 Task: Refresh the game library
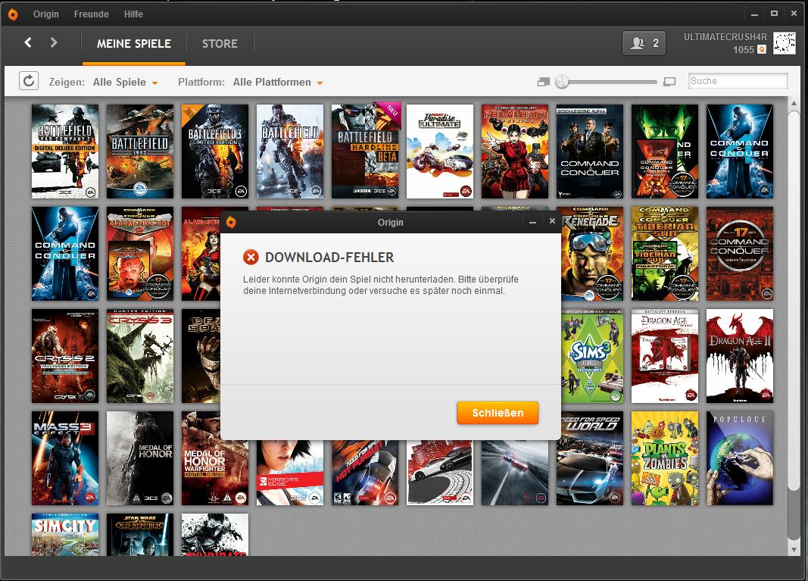point(29,81)
